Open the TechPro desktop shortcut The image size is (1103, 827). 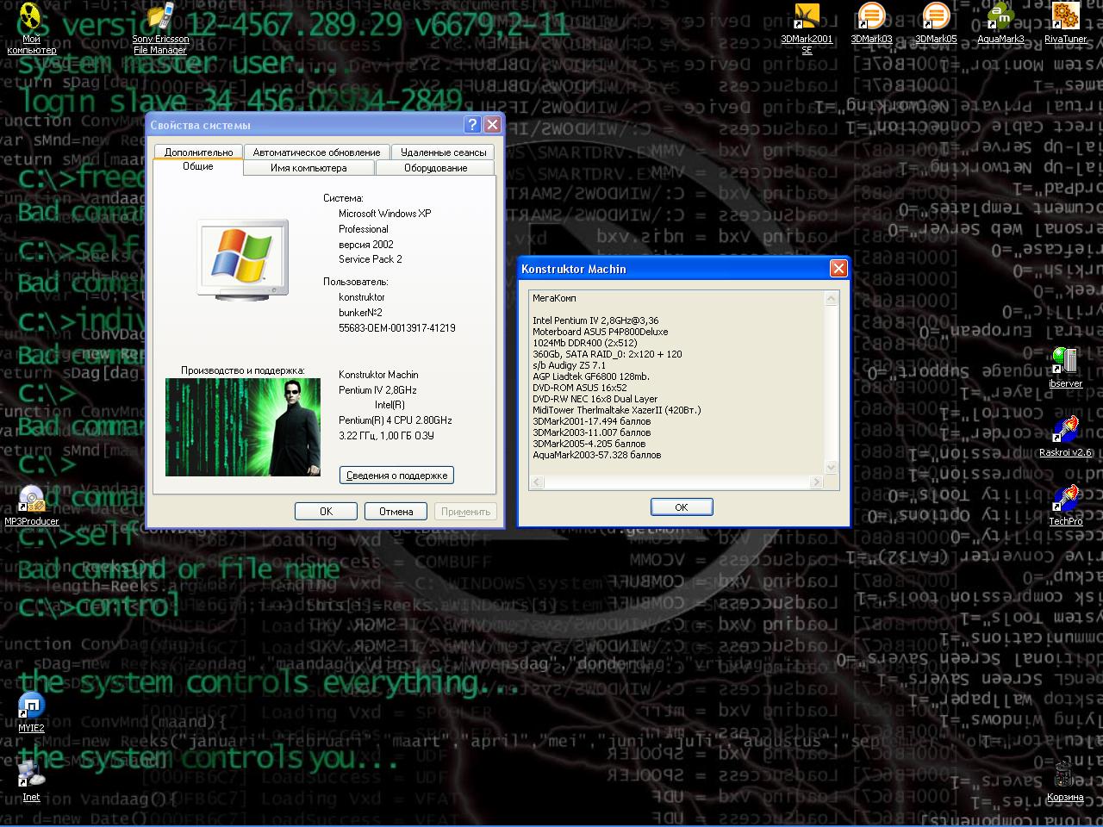click(1065, 500)
